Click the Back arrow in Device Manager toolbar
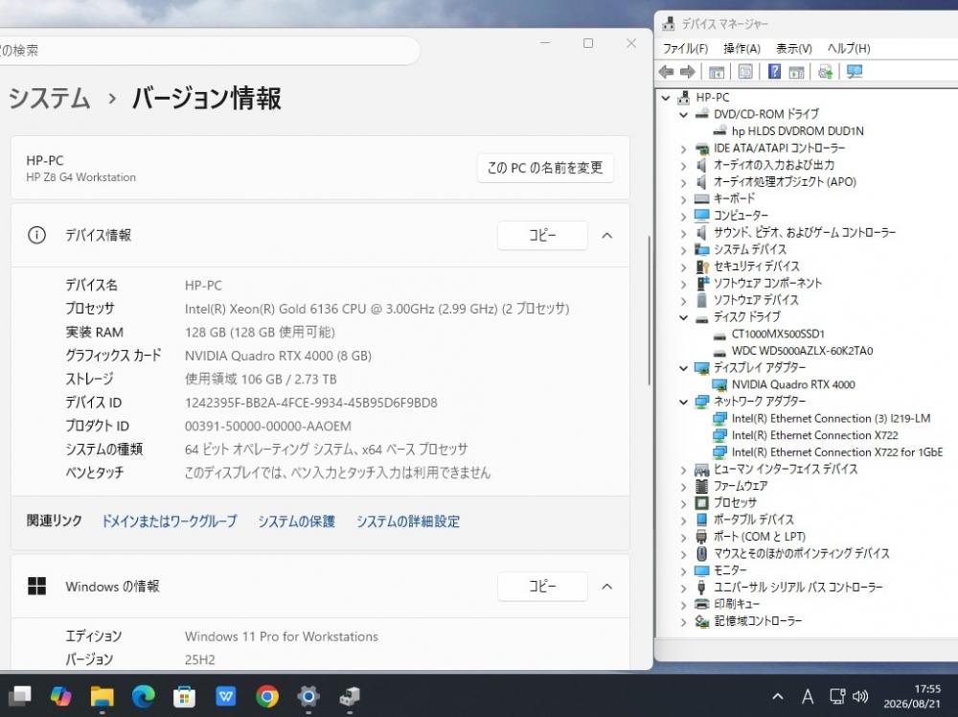The height and width of the screenshot is (717, 958). tap(666, 72)
